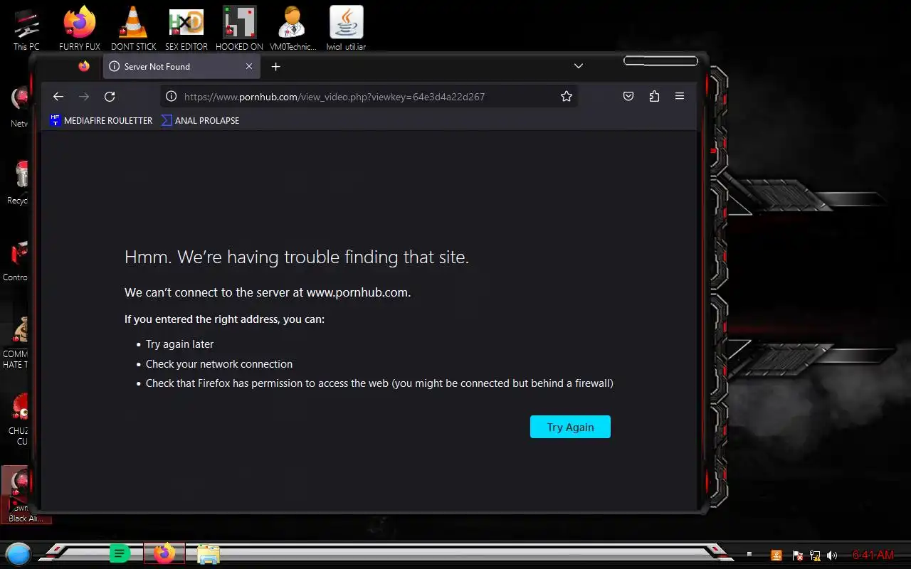Screen dimensions: 911x569
Task: Expand the List all tabs chevron
Action: point(579,66)
